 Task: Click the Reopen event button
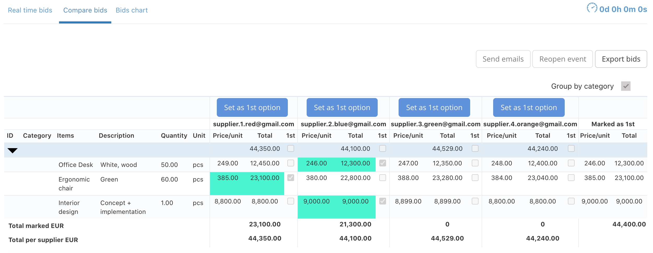click(563, 59)
